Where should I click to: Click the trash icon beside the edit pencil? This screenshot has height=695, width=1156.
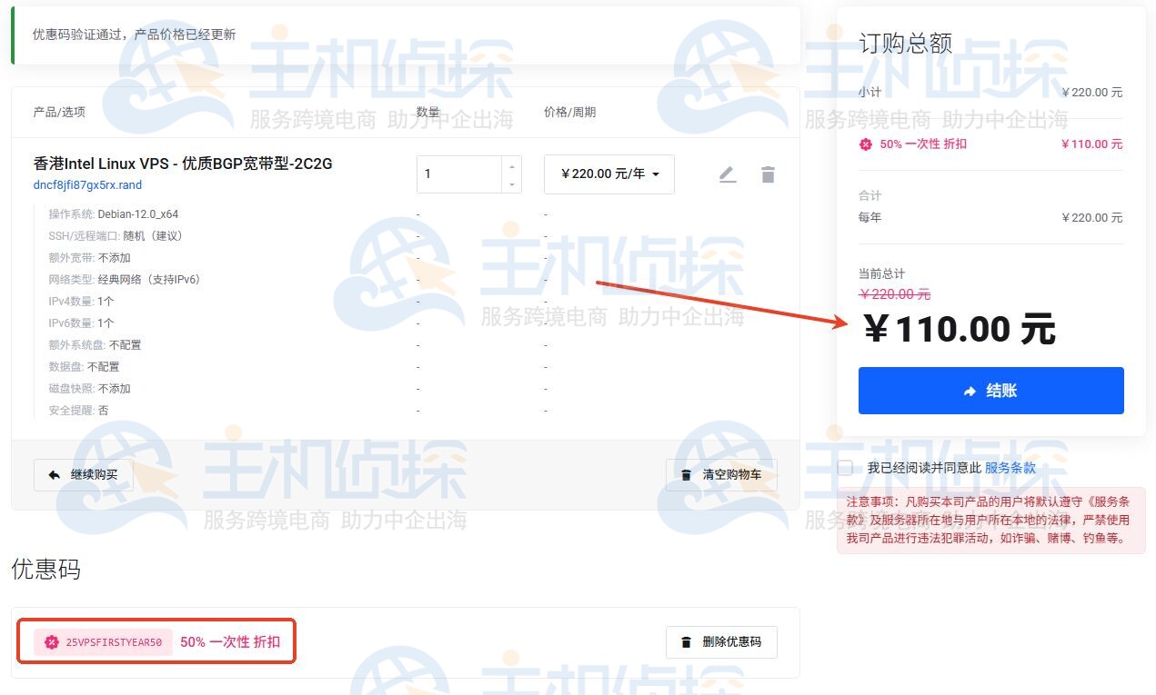(768, 173)
